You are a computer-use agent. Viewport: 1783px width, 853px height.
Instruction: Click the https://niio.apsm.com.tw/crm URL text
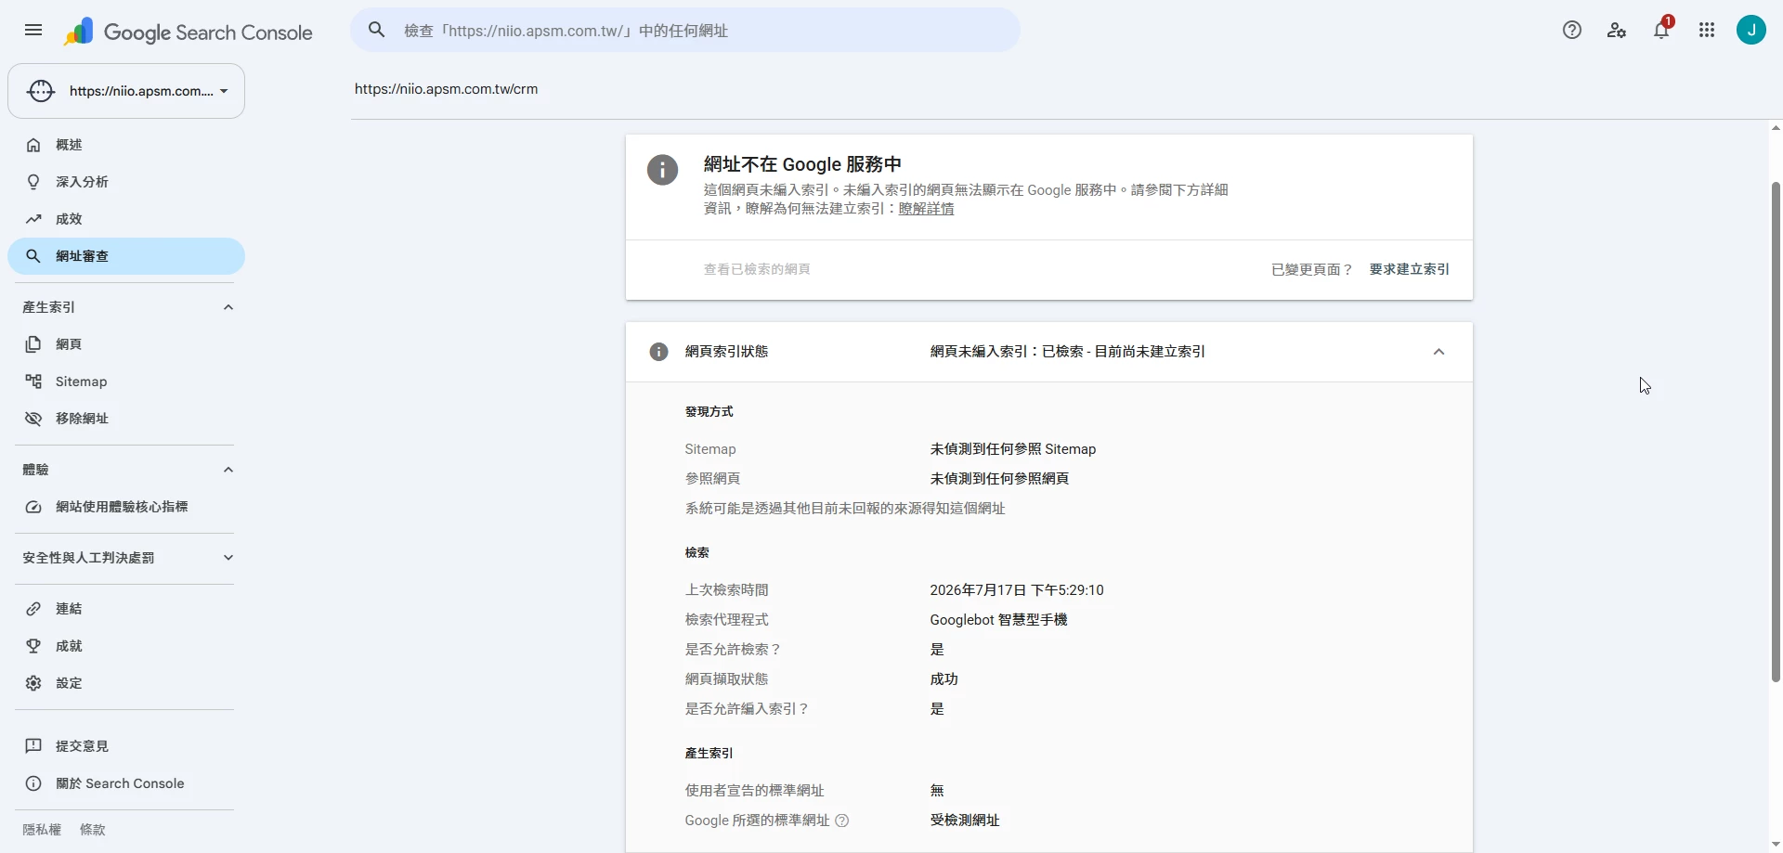[x=447, y=89]
